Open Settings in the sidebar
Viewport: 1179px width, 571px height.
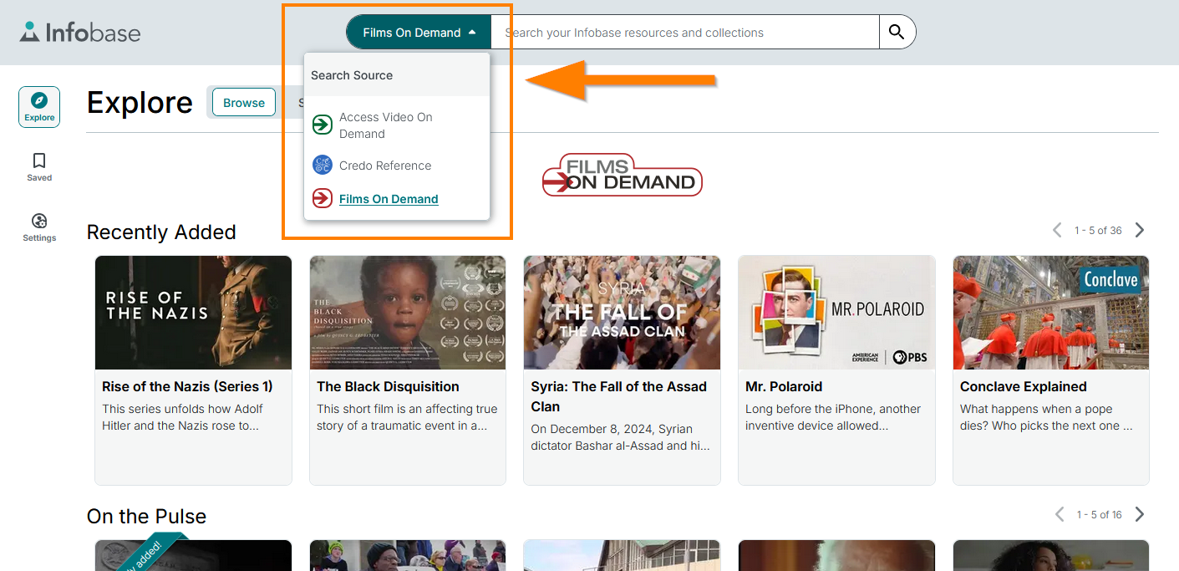[x=39, y=227]
